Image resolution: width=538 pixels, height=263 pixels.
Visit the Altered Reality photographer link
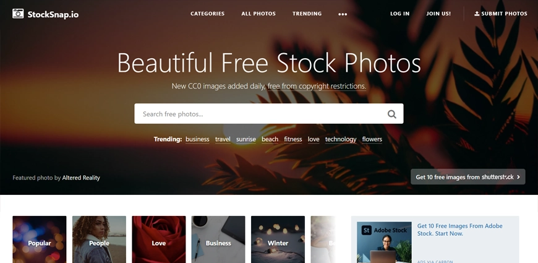click(81, 178)
